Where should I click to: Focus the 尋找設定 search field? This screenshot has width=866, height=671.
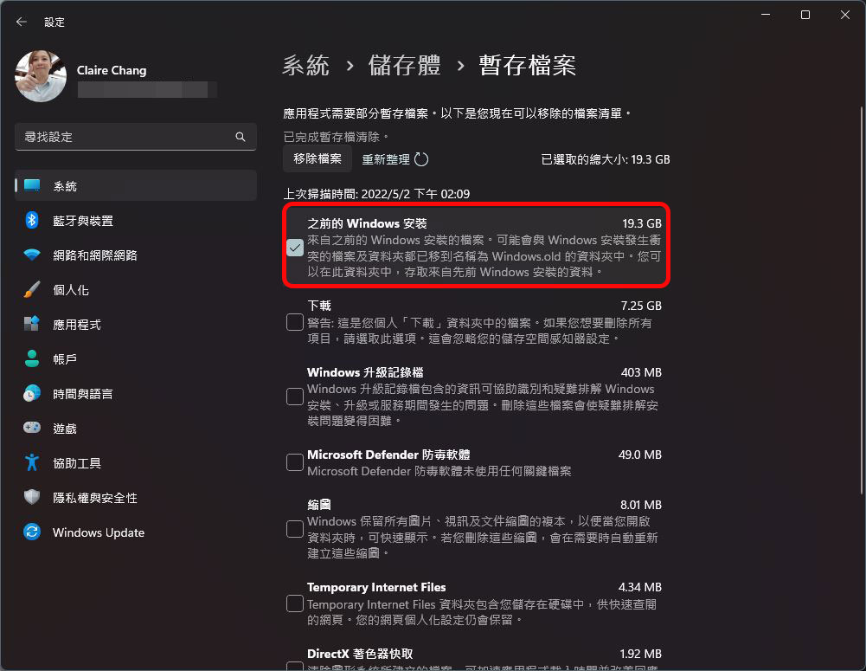(135, 137)
